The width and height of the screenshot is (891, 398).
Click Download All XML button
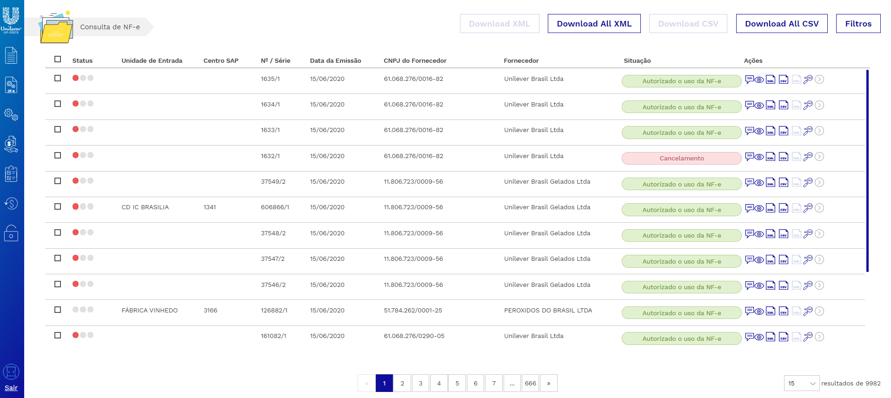pyautogui.click(x=594, y=24)
